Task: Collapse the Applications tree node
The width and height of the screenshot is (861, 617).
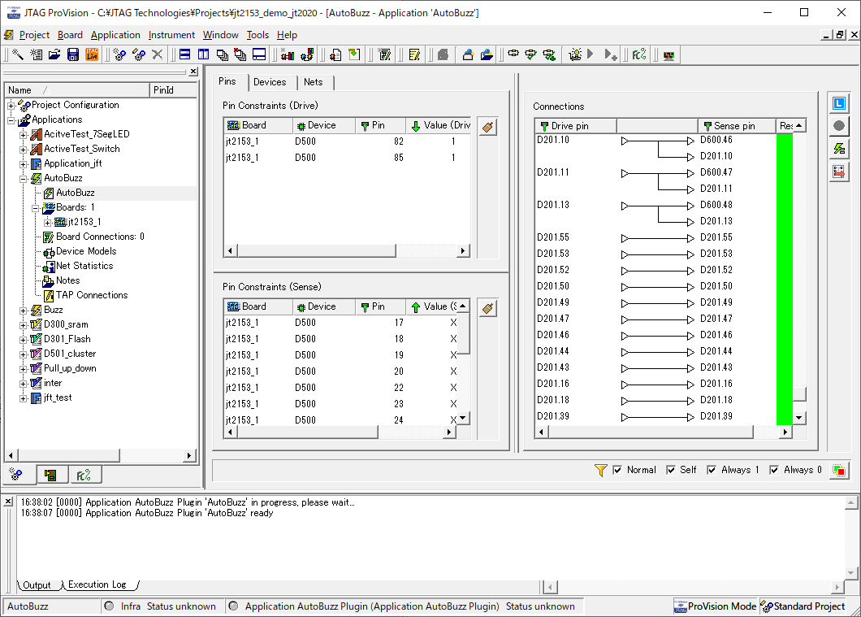Action: click(x=11, y=119)
